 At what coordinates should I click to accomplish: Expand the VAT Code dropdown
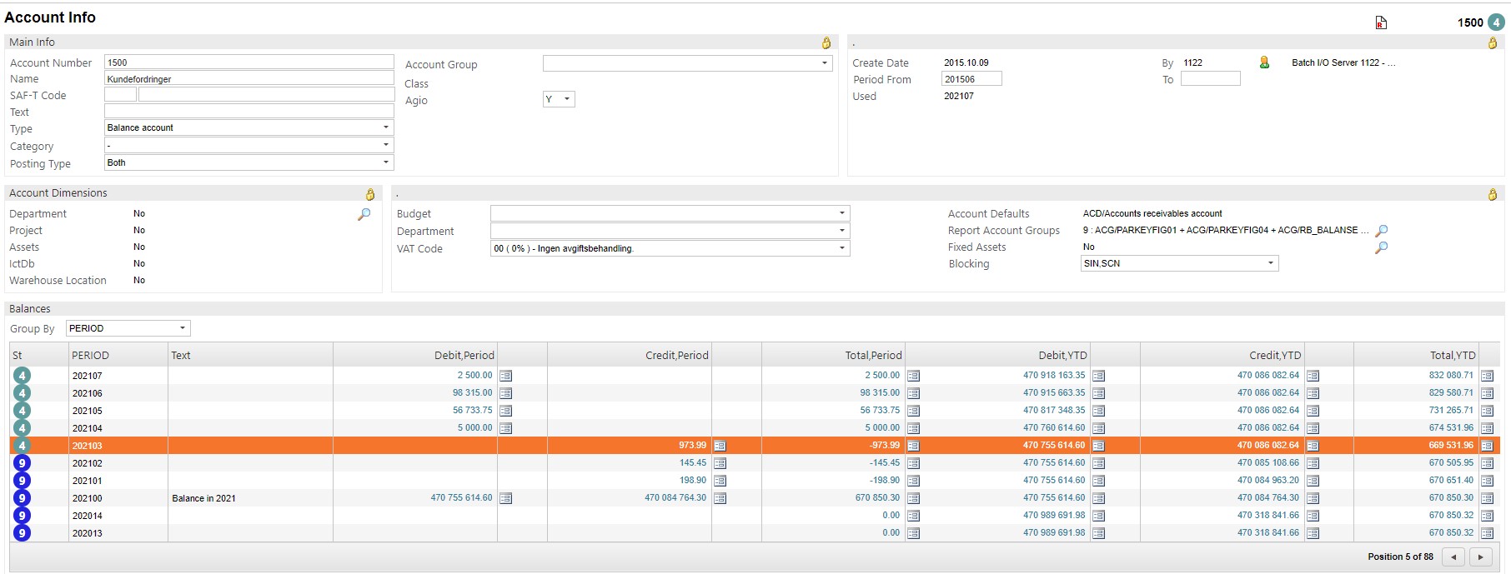pyautogui.click(x=841, y=248)
